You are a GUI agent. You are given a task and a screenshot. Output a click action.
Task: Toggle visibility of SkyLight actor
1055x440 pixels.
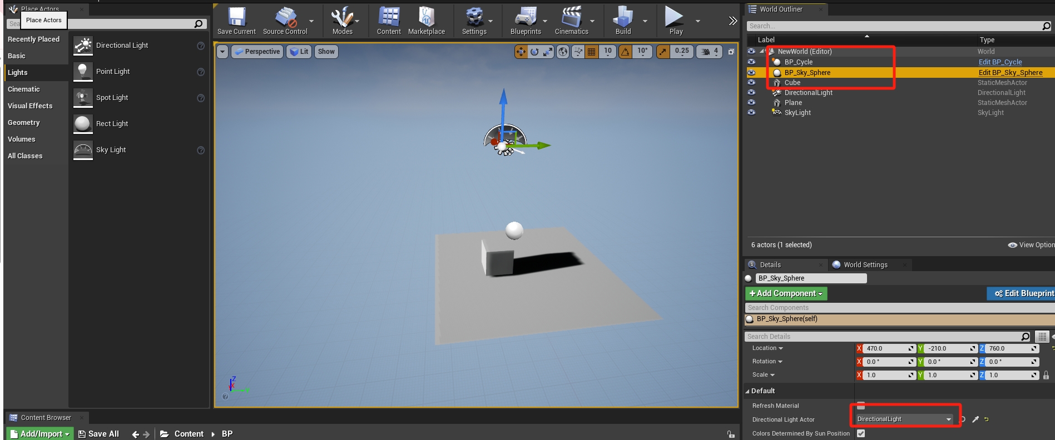point(751,113)
